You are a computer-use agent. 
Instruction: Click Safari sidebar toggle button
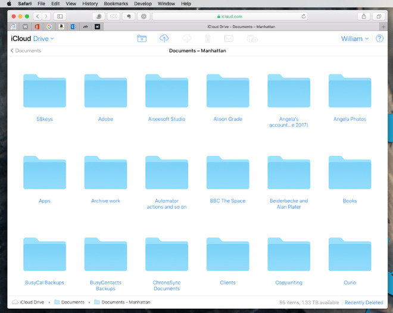(60, 16)
